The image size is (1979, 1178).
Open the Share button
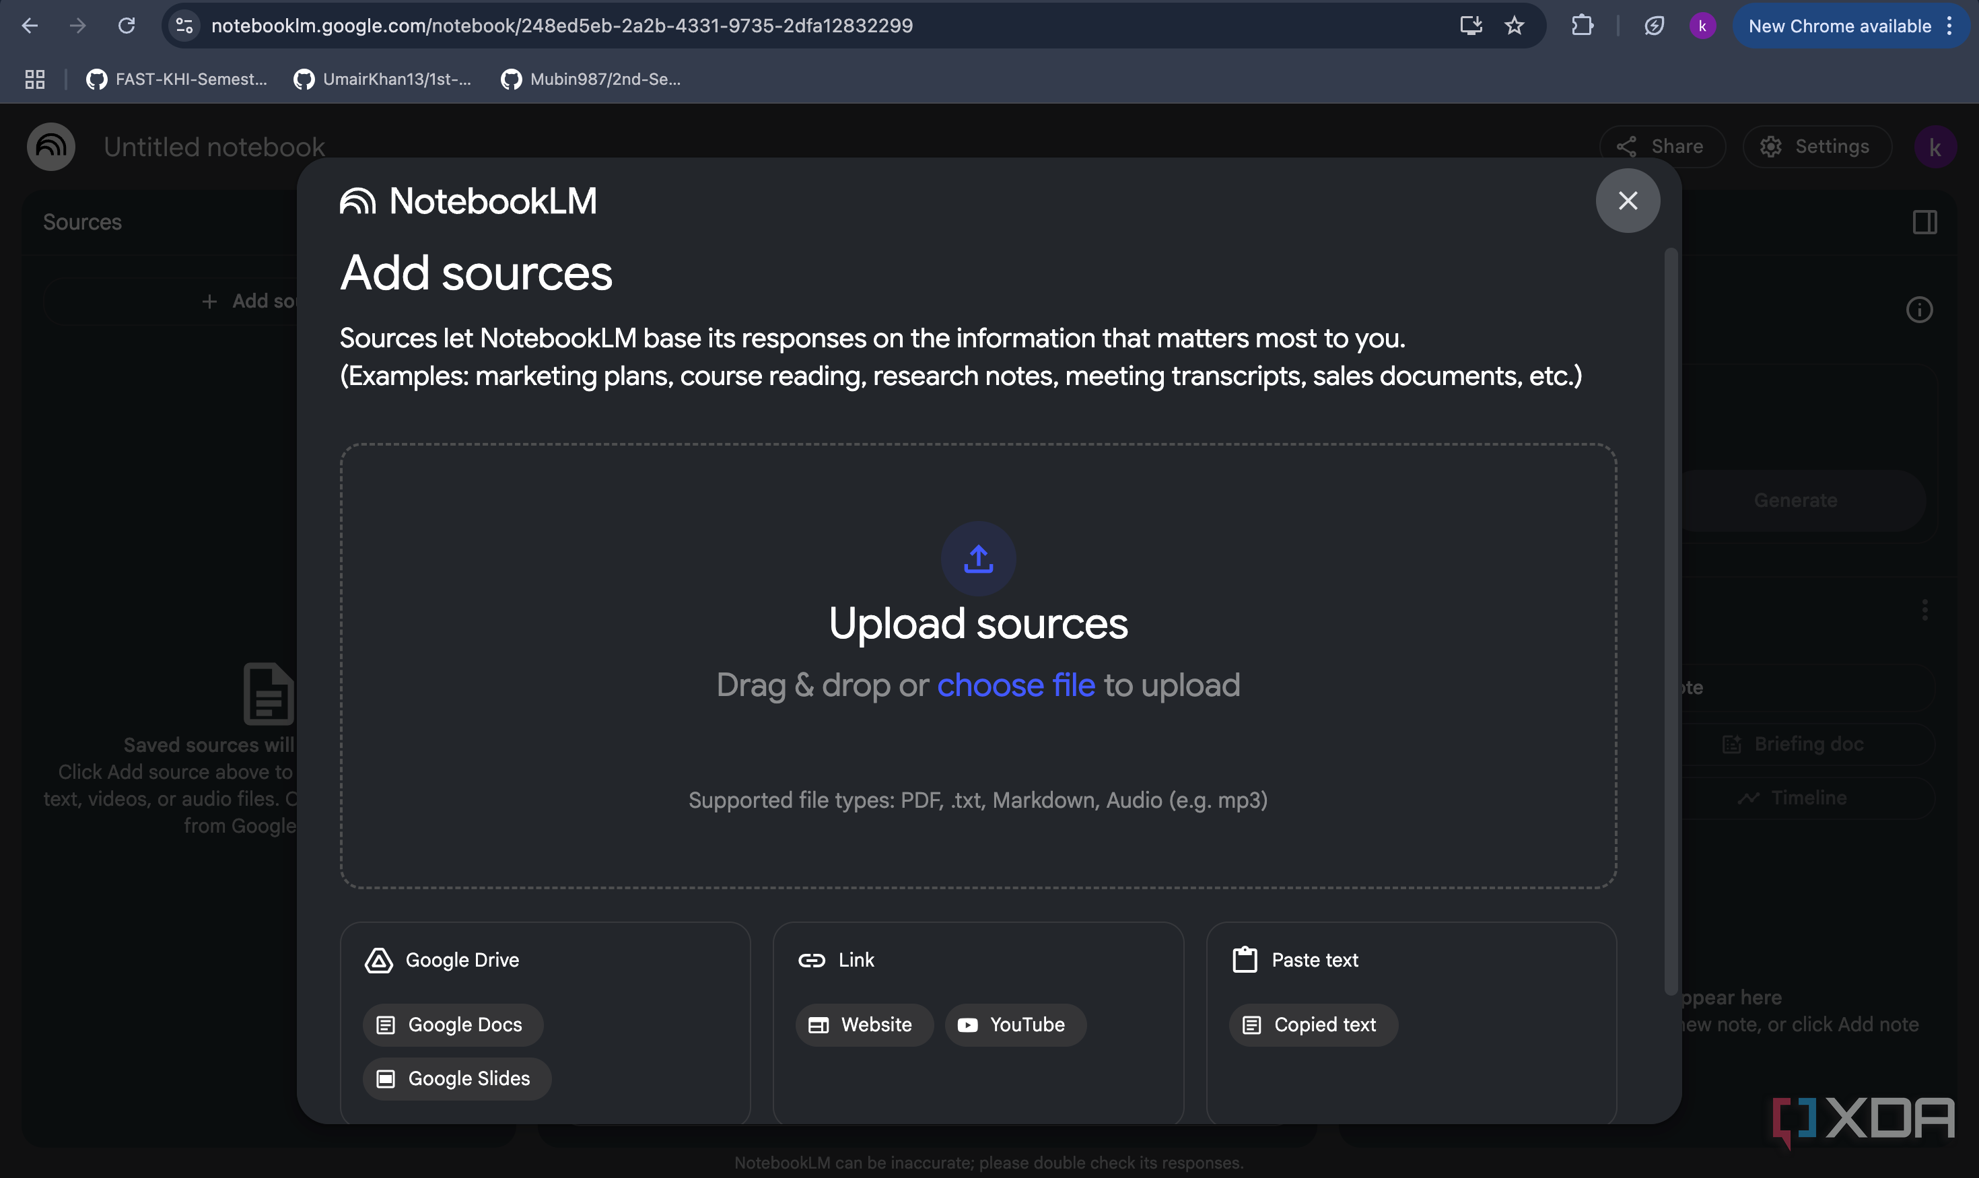pyautogui.click(x=1662, y=147)
